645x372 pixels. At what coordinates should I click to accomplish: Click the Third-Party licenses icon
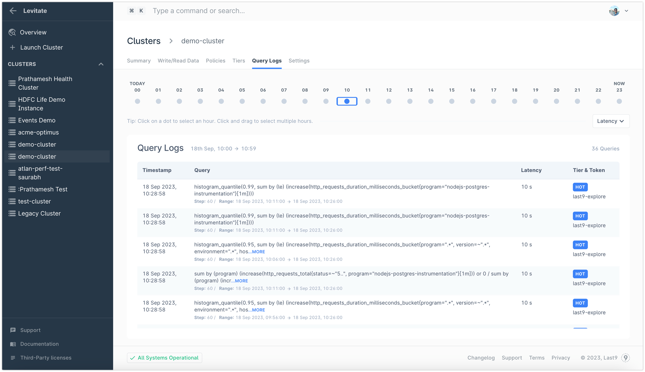click(13, 358)
